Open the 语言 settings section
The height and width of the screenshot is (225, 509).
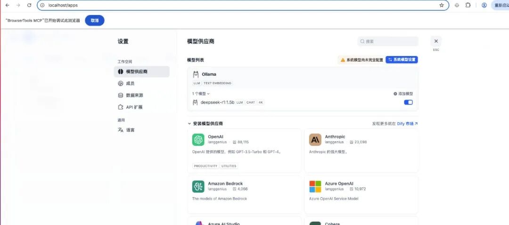pyautogui.click(x=142, y=130)
